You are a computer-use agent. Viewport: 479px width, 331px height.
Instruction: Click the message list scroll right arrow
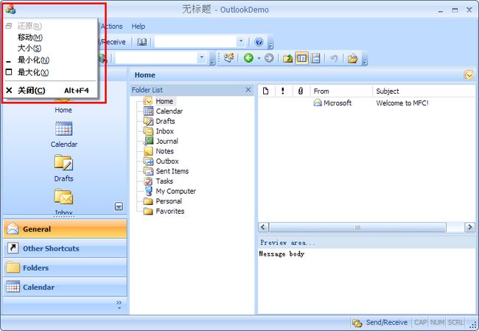click(x=469, y=227)
